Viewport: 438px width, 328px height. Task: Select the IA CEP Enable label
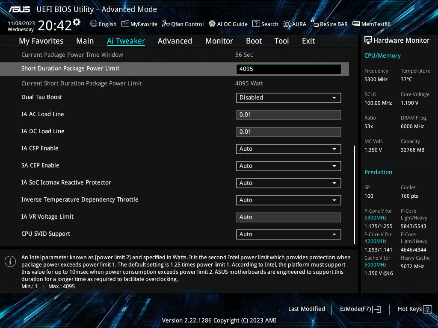40,148
